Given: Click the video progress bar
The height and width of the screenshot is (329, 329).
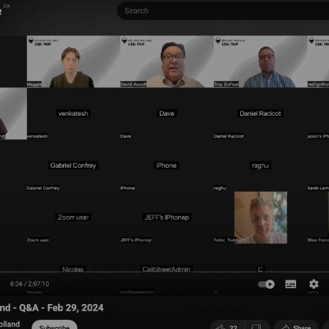Looking at the screenshot, I should (x=164, y=272).
